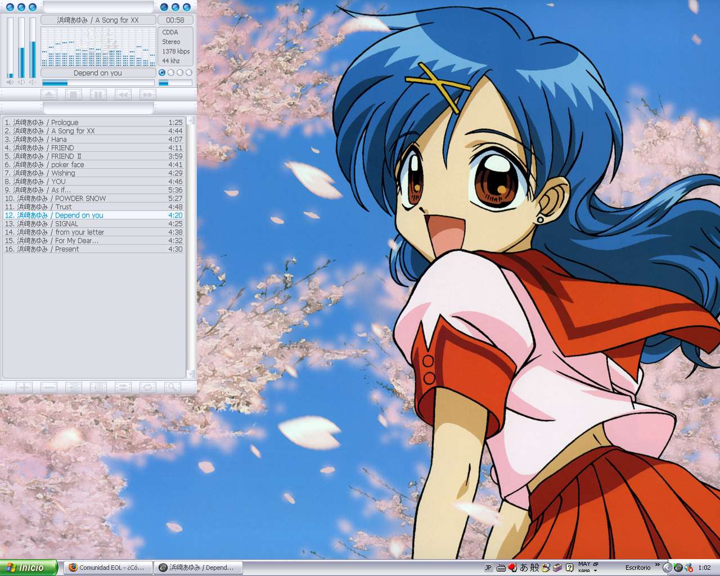Select playlist track 15 For My Dear...
Screen dimensions: 720x576
coord(94,240)
